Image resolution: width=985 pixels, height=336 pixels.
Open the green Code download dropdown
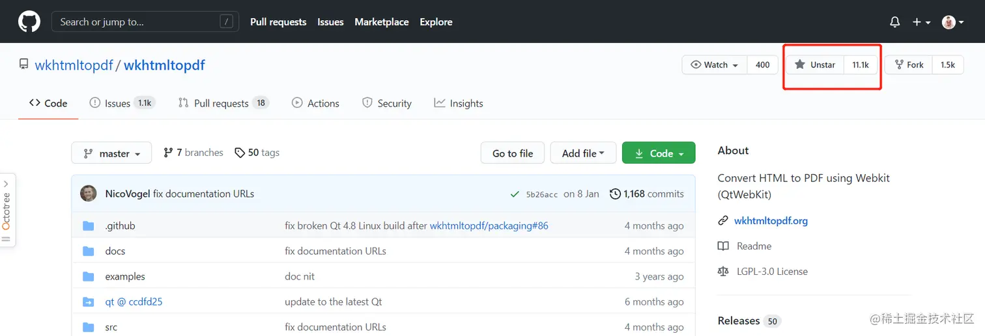pyautogui.click(x=659, y=153)
